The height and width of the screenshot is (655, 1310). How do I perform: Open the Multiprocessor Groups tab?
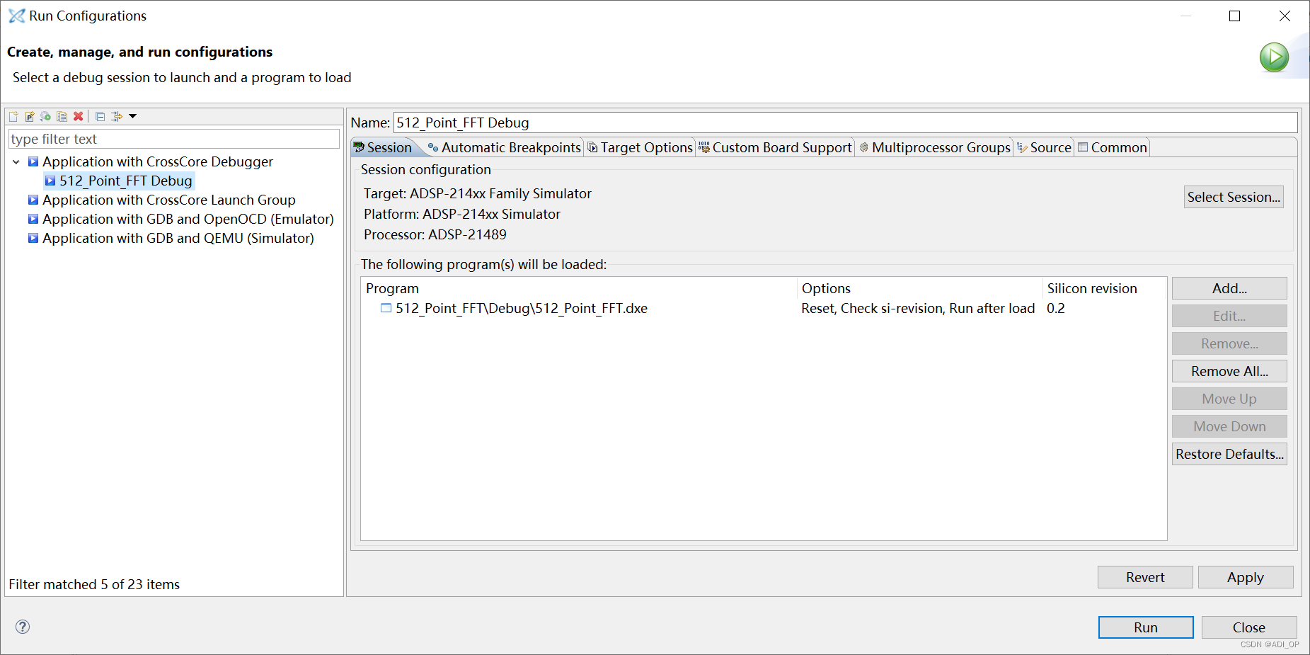(x=934, y=147)
